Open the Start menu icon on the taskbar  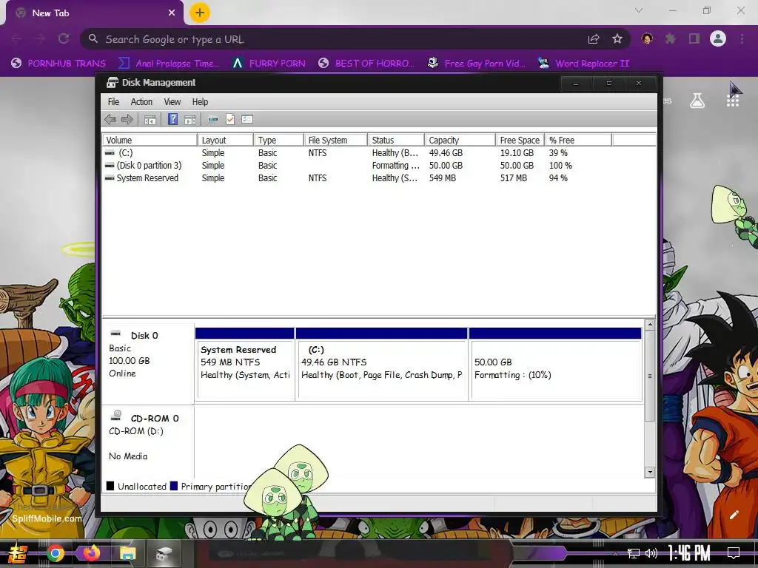point(18,553)
